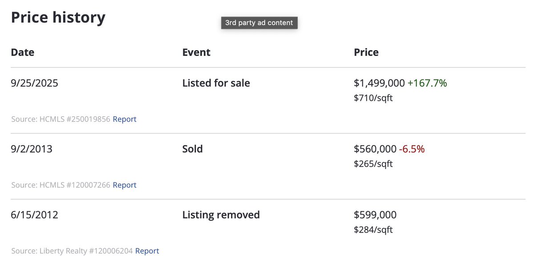
Task: Click the Price history heading
Action: pos(58,18)
